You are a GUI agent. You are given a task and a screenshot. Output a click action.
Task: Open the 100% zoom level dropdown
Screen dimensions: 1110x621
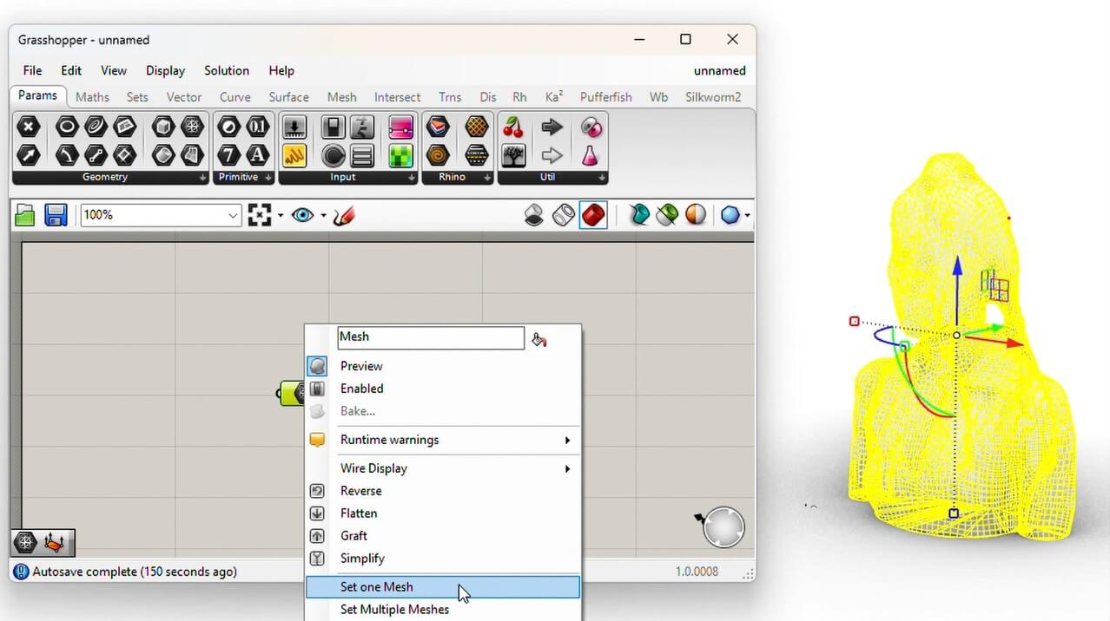point(233,215)
